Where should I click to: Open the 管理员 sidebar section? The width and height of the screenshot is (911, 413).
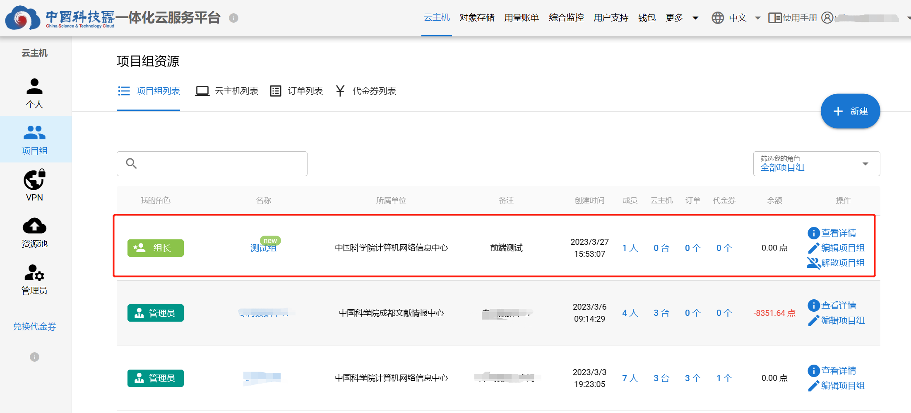pos(34,279)
